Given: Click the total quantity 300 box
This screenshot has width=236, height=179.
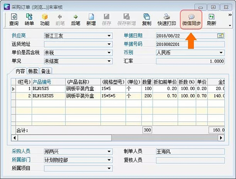Looking at the screenshot, I should coord(147,130).
